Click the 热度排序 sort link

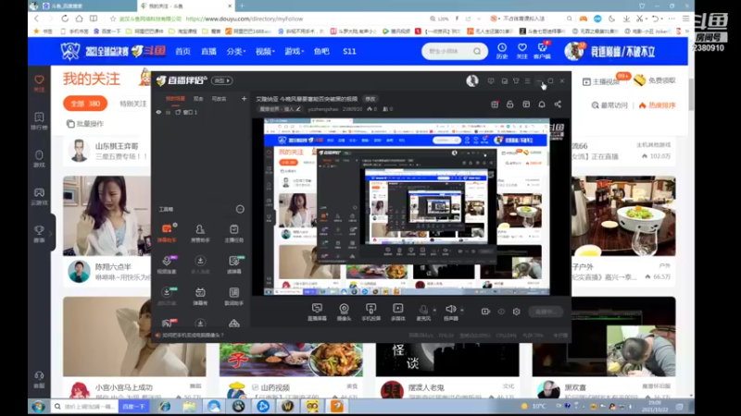click(x=658, y=105)
